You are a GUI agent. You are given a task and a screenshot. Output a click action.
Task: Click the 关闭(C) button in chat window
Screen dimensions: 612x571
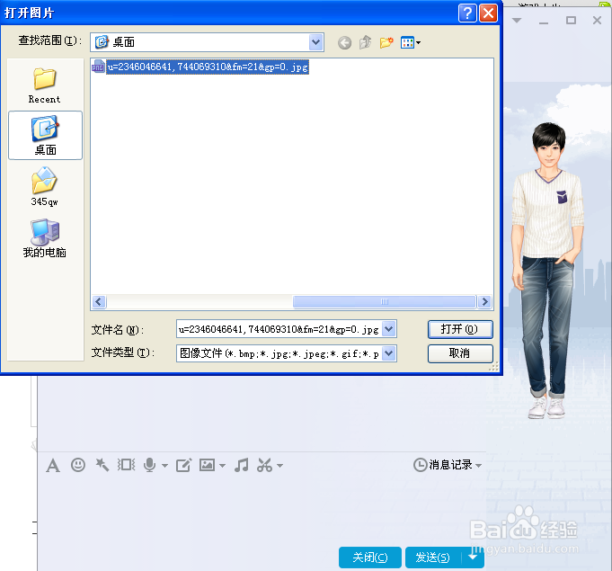370,558
